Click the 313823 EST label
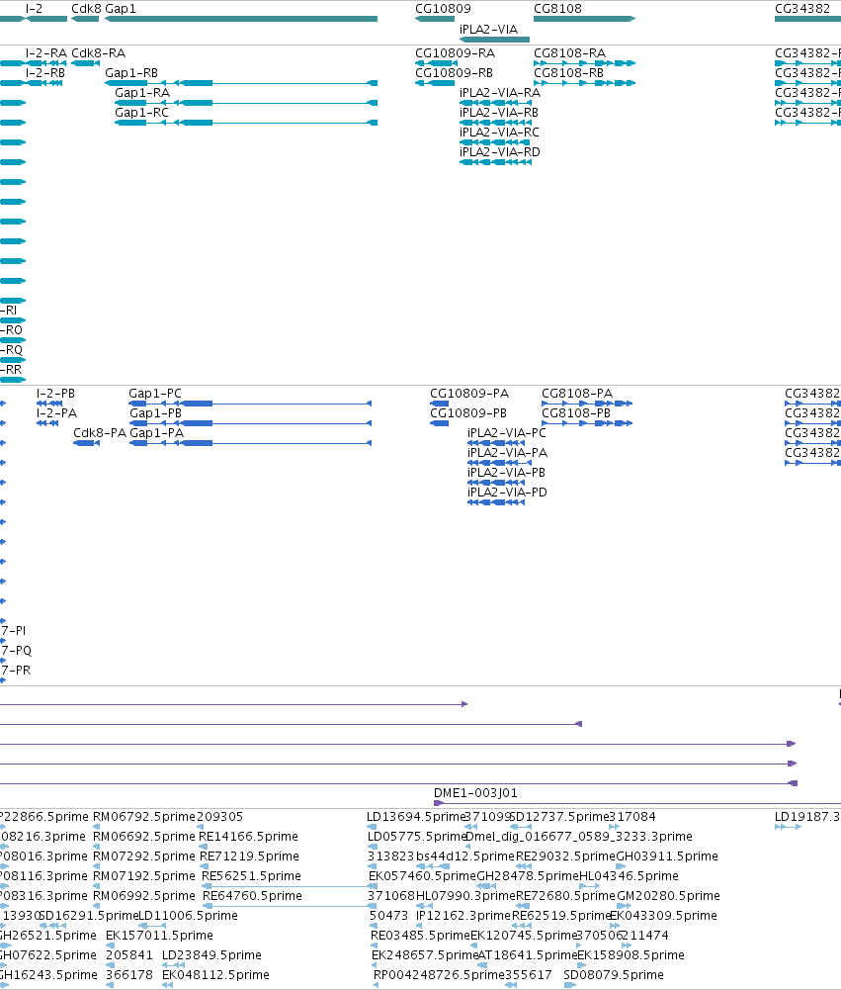Screen dimensions: 841x990 (391, 856)
